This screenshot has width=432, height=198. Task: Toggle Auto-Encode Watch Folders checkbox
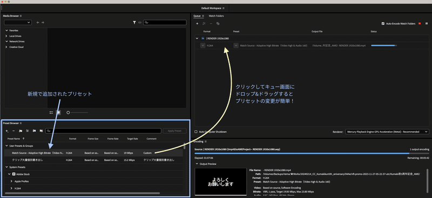(383, 24)
